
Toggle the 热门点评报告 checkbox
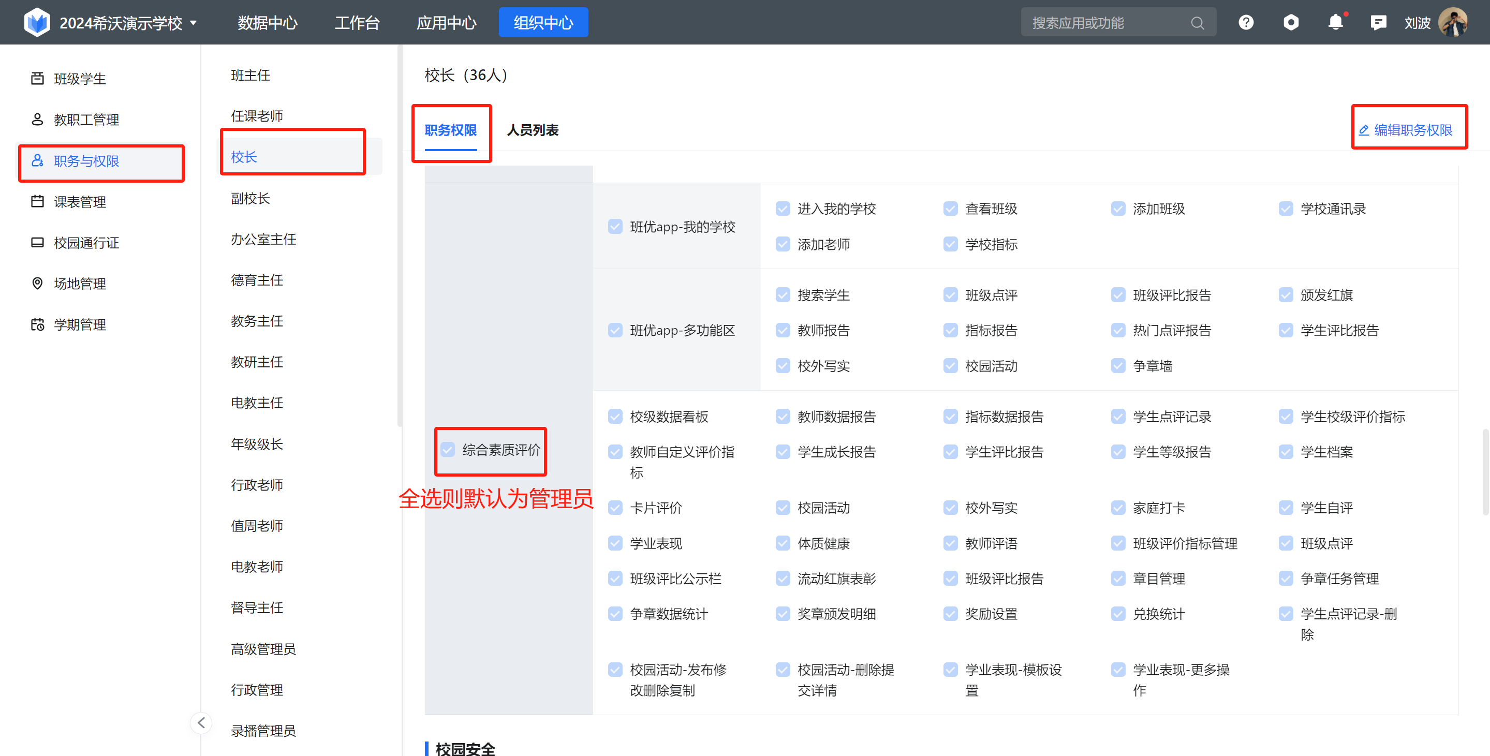[x=1118, y=330]
